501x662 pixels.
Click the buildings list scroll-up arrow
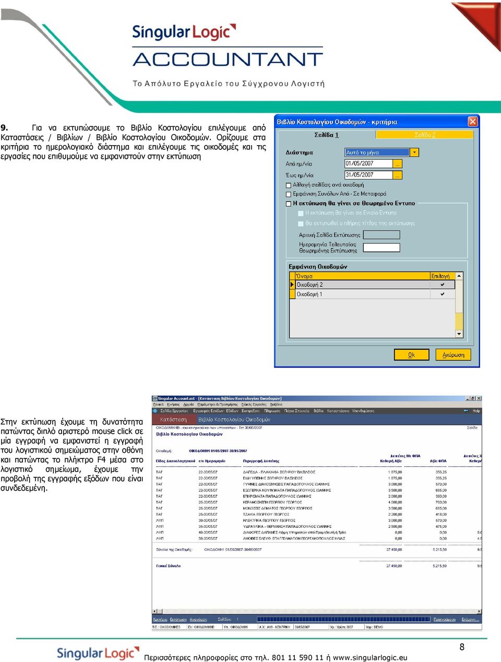459,276
